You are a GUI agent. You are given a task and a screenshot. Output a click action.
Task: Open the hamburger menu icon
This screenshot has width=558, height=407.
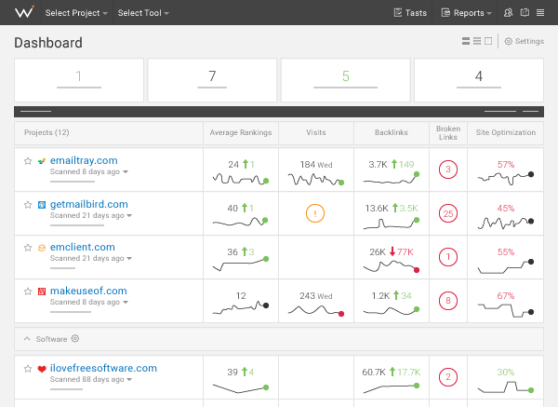point(540,13)
